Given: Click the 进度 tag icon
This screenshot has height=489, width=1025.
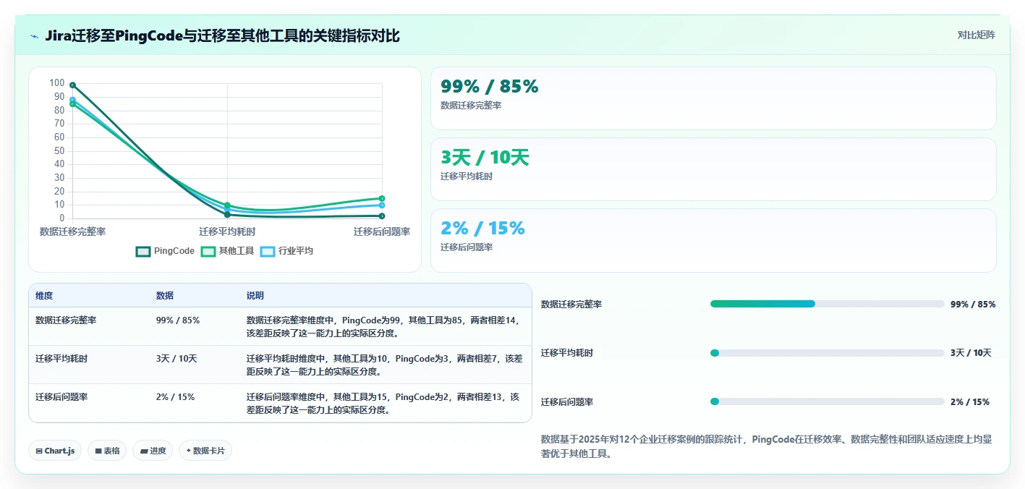Looking at the screenshot, I should [x=144, y=451].
